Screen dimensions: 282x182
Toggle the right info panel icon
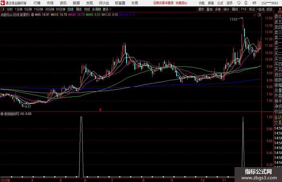coord(259,15)
